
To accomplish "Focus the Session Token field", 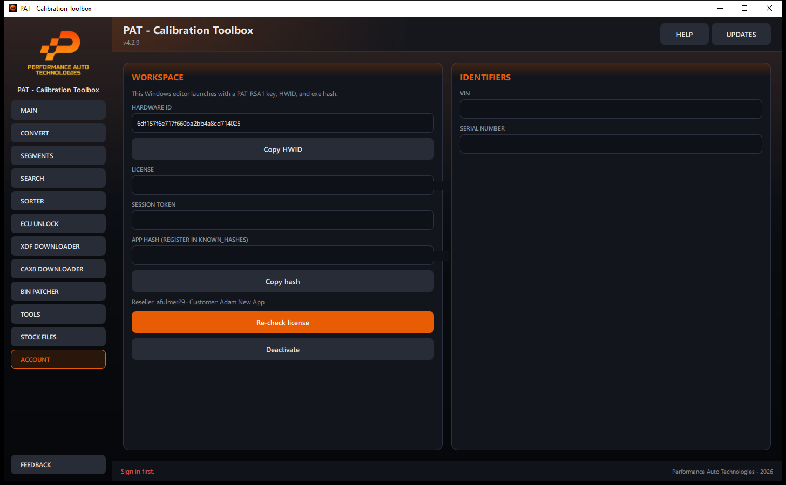I will tap(283, 220).
